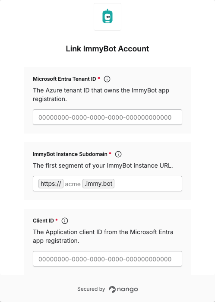Open the nango wordmark link
The image size is (215, 302).
coord(127,289)
